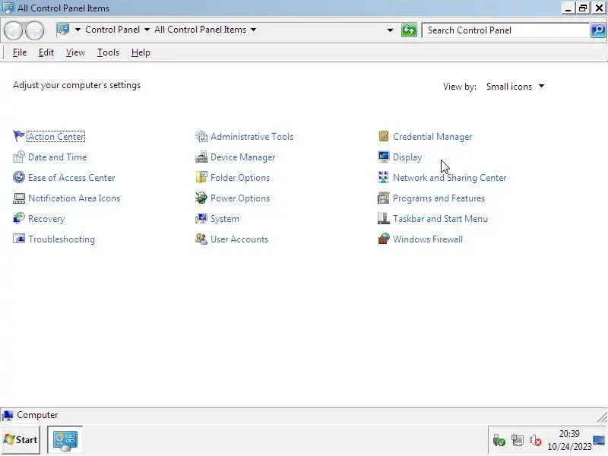Image resolution: width=608 pixels, height=456 pixels.
Task: Click the safely remove hardware tray icon
Action: point(499,441)
